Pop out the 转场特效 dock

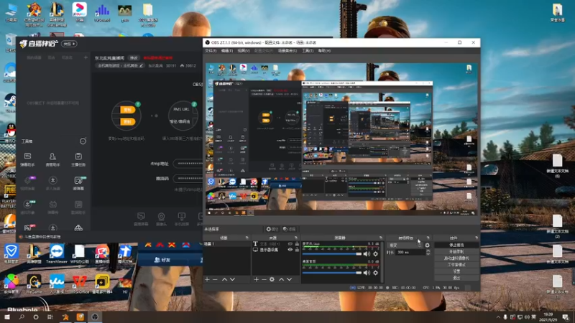(428, 238)
